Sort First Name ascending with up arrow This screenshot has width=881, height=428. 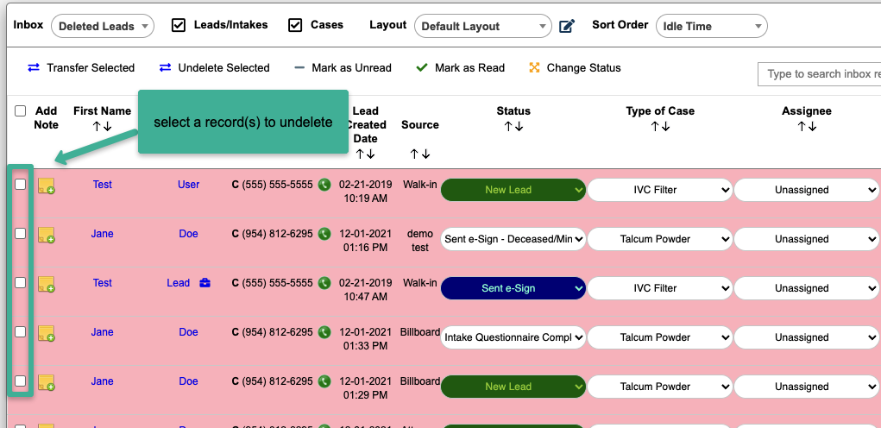(x=98, y=126)
